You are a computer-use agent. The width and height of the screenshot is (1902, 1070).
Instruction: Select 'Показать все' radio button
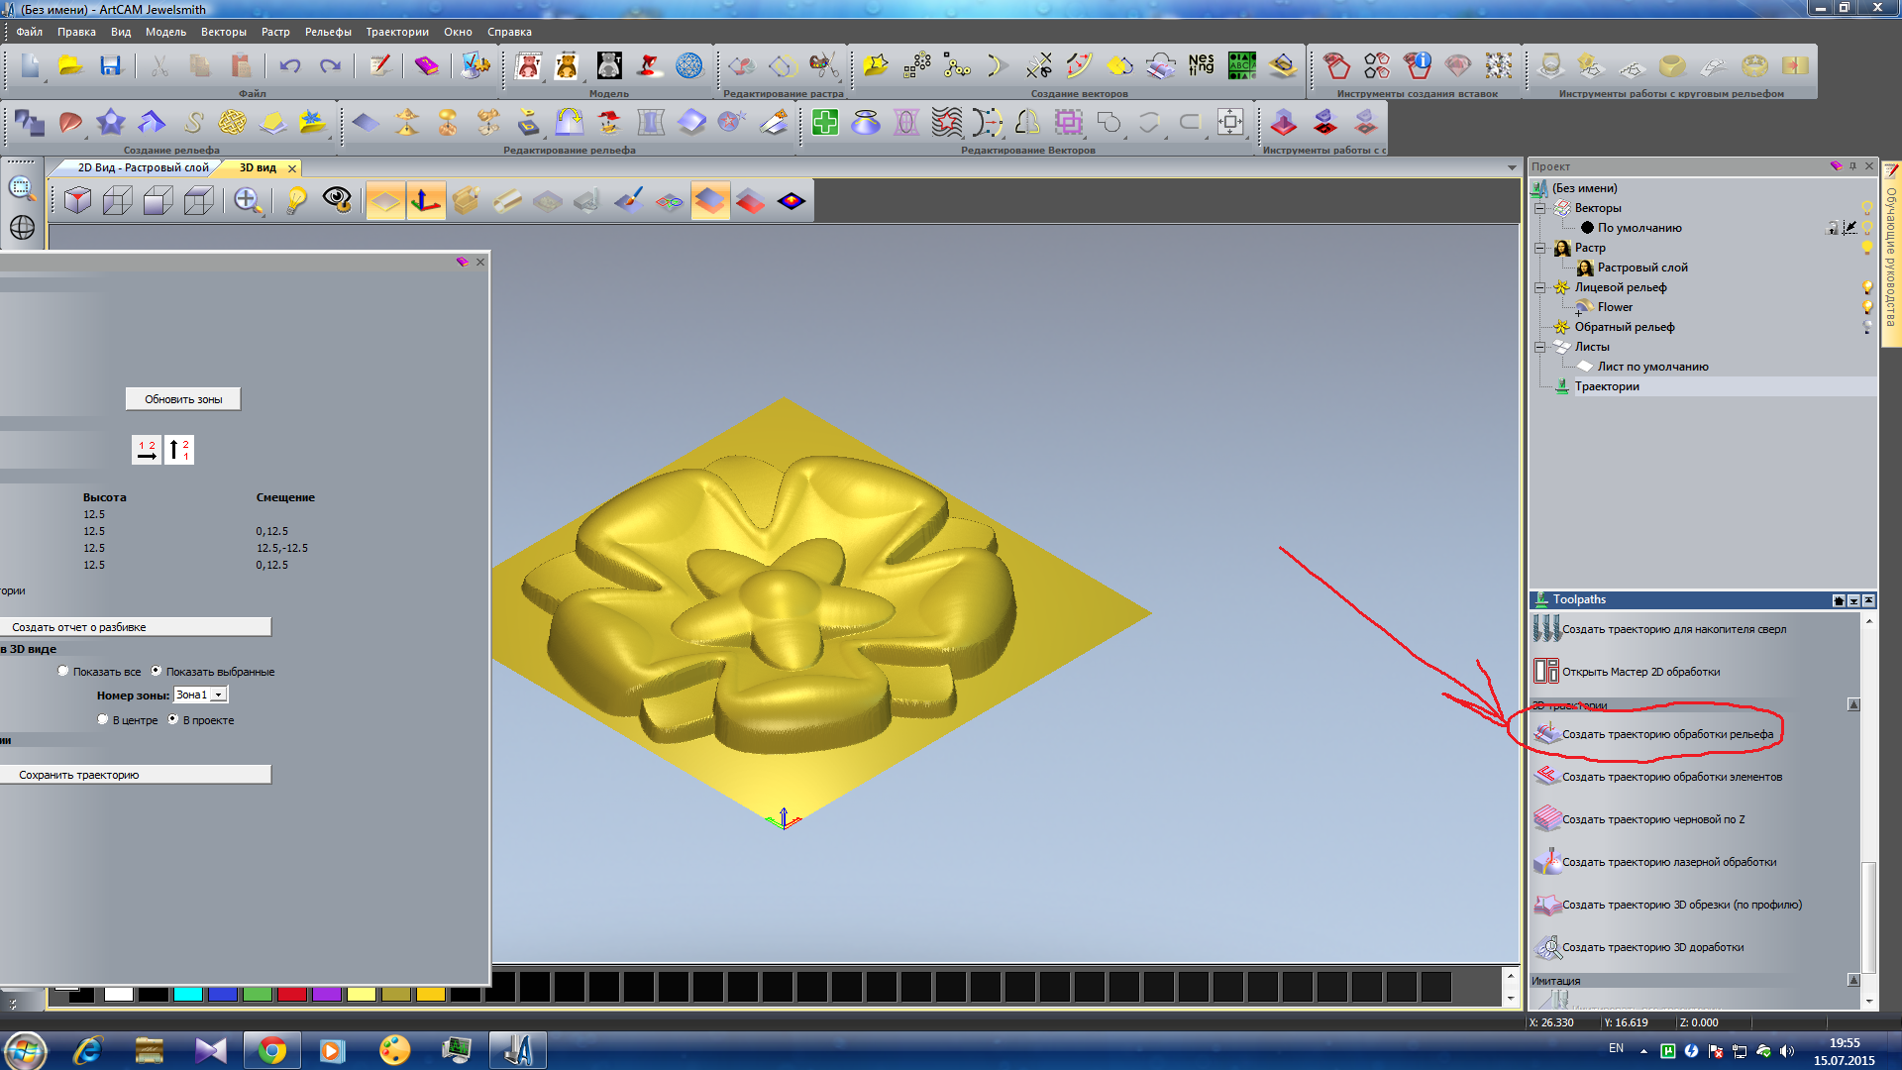pyautogui.click(x=63, y=671)
